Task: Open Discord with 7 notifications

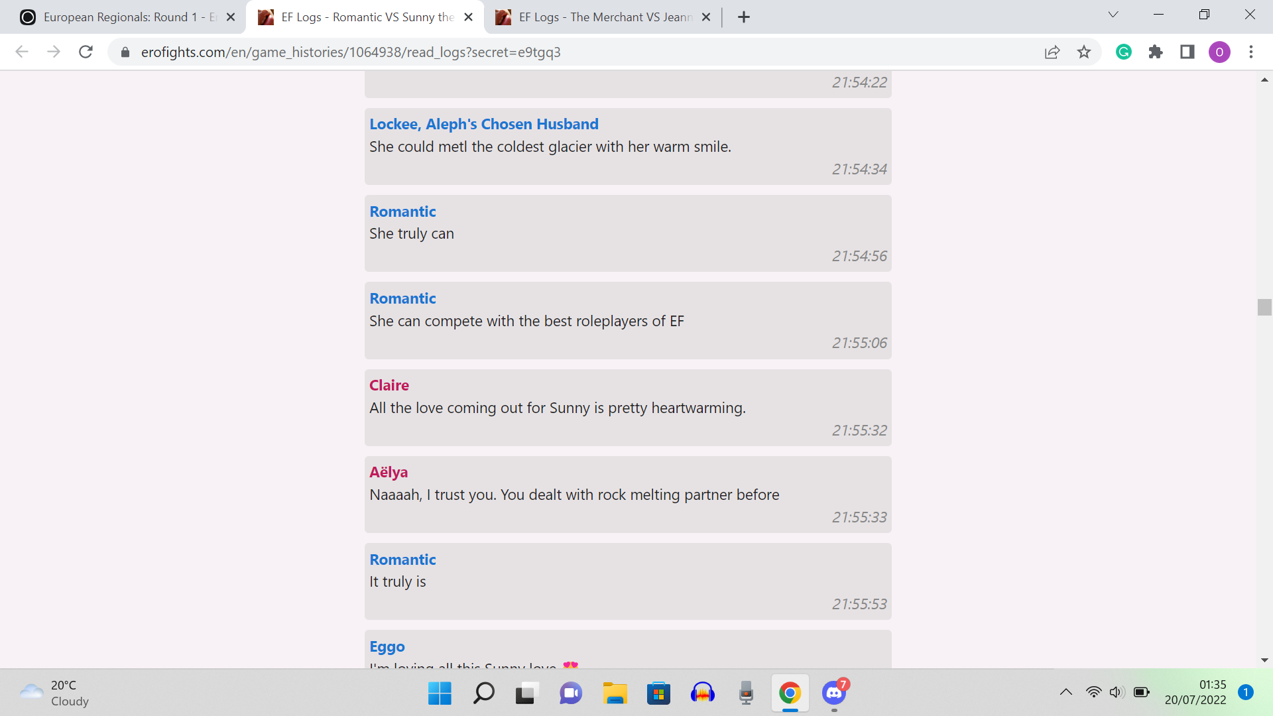Action: coord(834,693)
